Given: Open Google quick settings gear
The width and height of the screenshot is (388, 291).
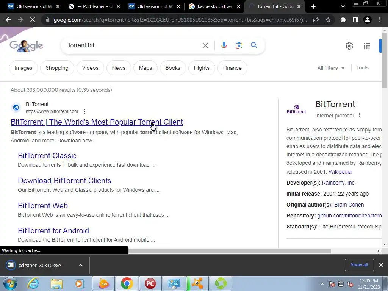Looking at the screenshot, I should (349, 46).
